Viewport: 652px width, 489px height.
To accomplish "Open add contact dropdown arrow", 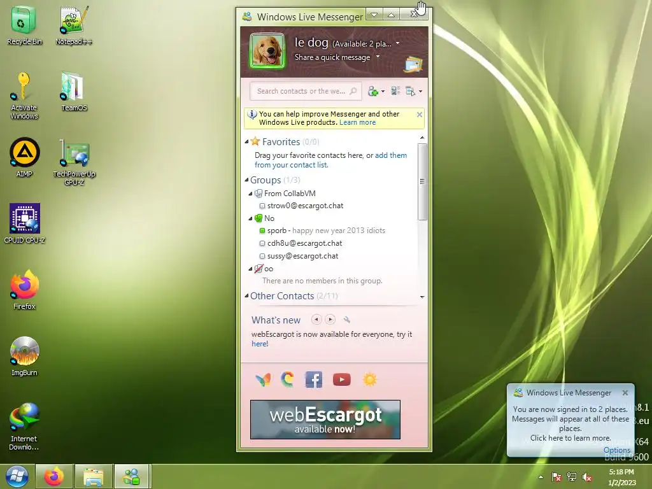I will (383, 91).
